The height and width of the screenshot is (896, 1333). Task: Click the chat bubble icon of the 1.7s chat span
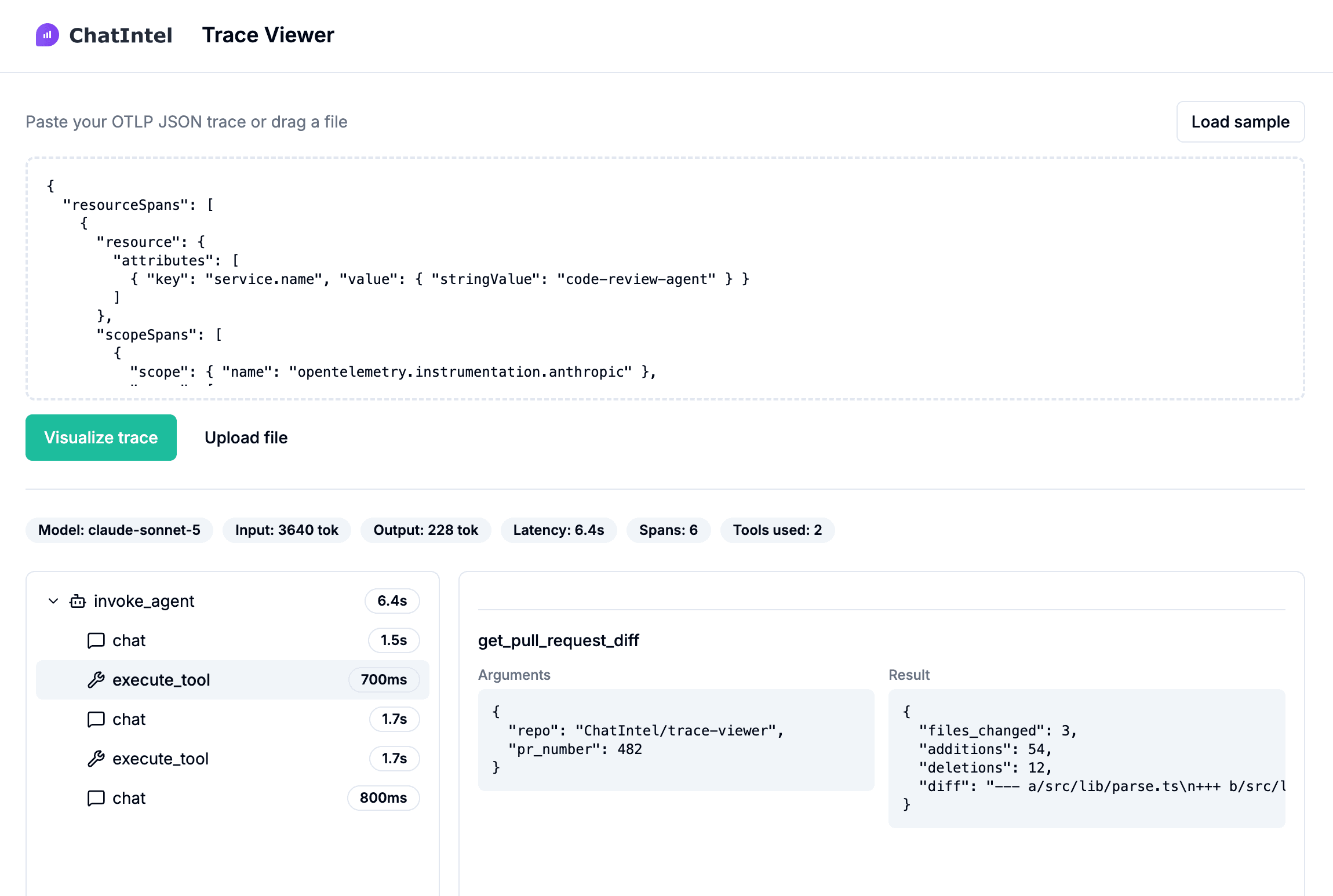[96, 719]
